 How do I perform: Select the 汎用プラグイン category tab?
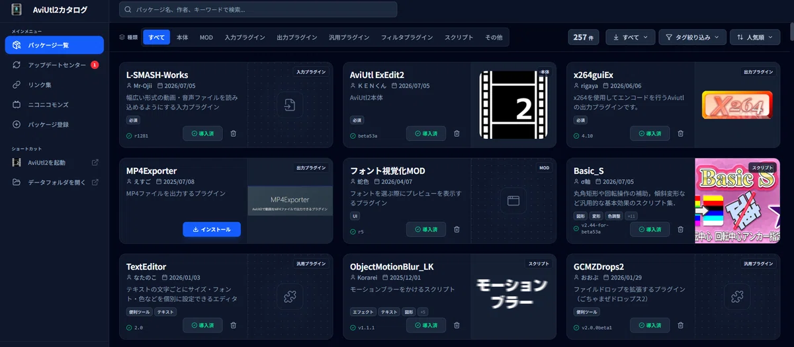click(x=349, y=38)
